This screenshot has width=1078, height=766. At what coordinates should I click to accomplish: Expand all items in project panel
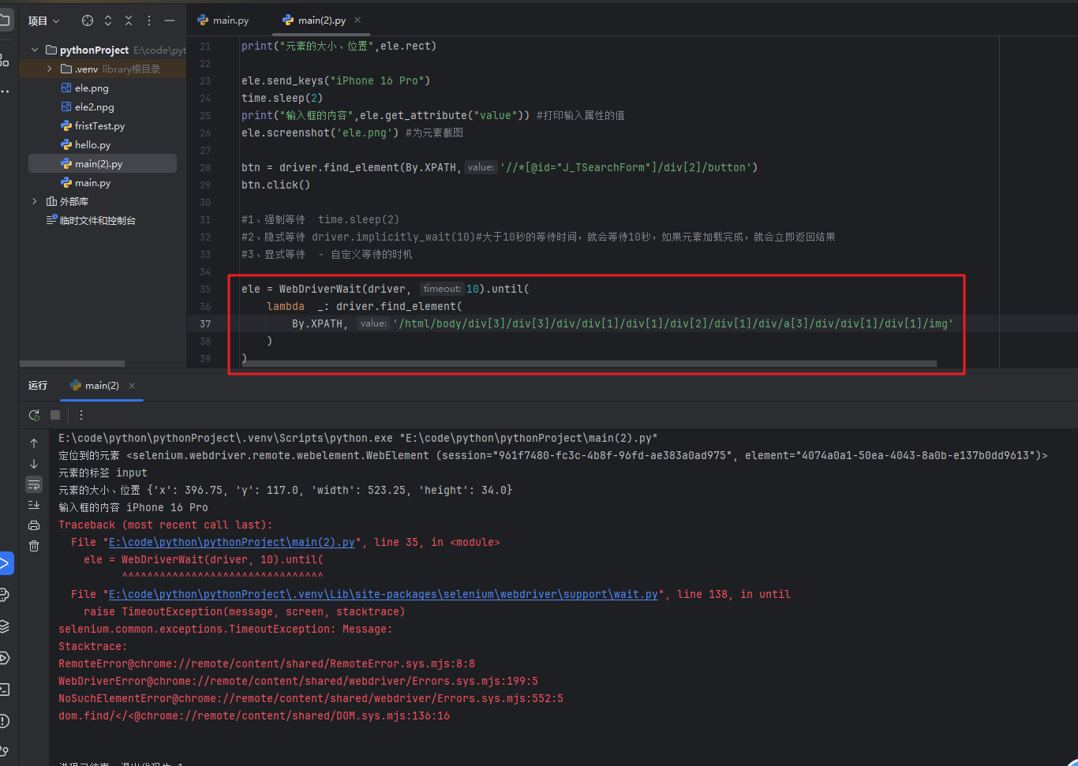point(108,21)
